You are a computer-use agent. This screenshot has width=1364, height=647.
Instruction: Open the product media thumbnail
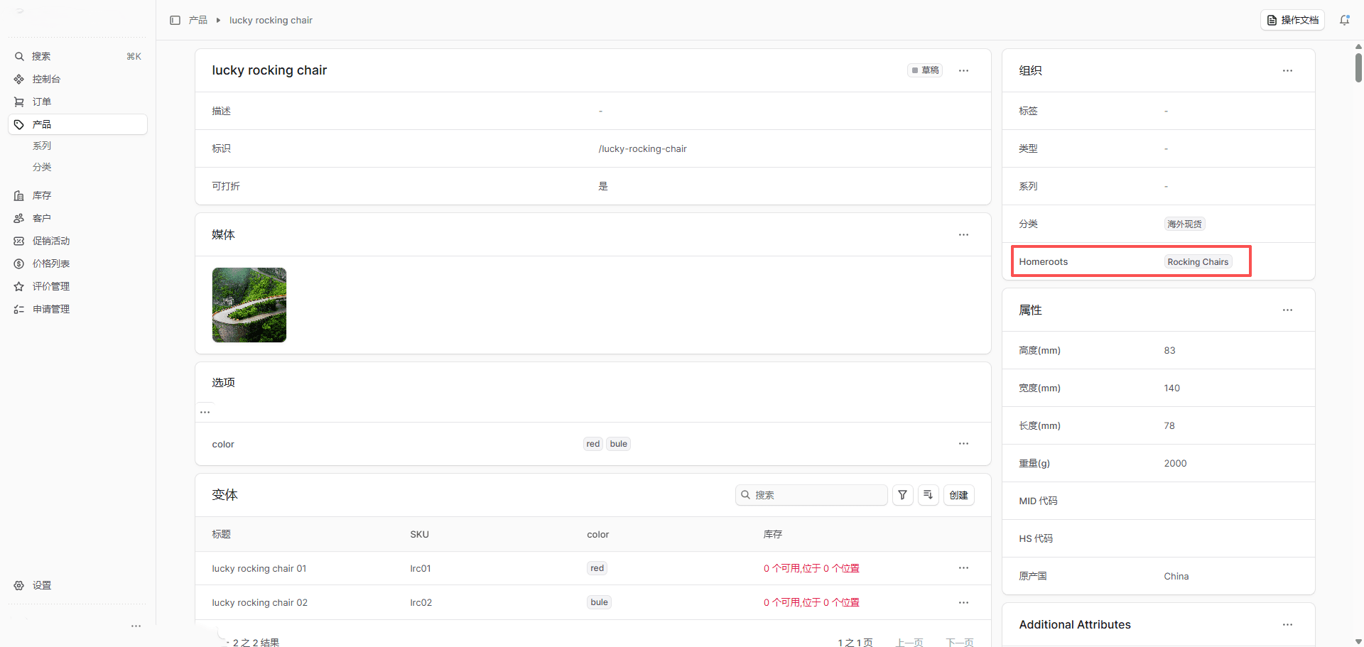tap(249, 305)
